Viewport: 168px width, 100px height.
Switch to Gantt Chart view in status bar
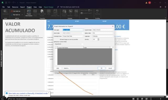(133, 99)
